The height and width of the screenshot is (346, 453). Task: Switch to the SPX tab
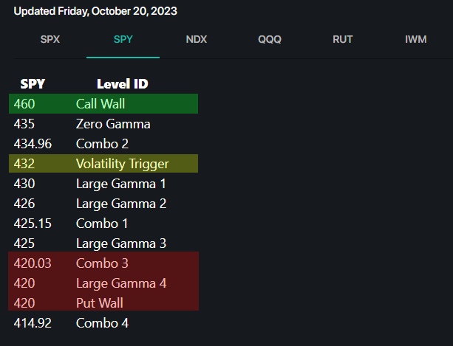click(x=50, y=39)
